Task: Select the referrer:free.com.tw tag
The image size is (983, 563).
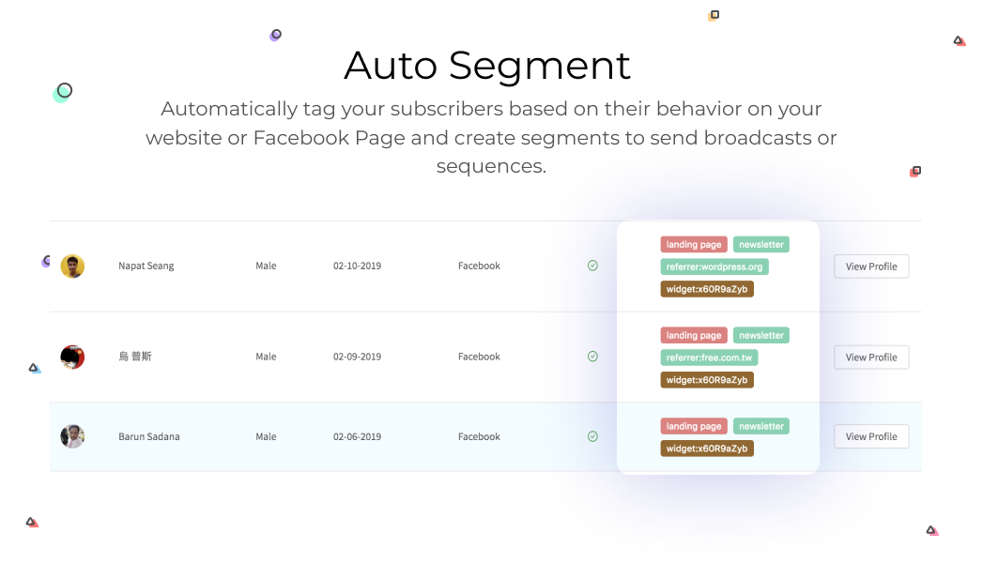Action: click(x=709, y=358)
